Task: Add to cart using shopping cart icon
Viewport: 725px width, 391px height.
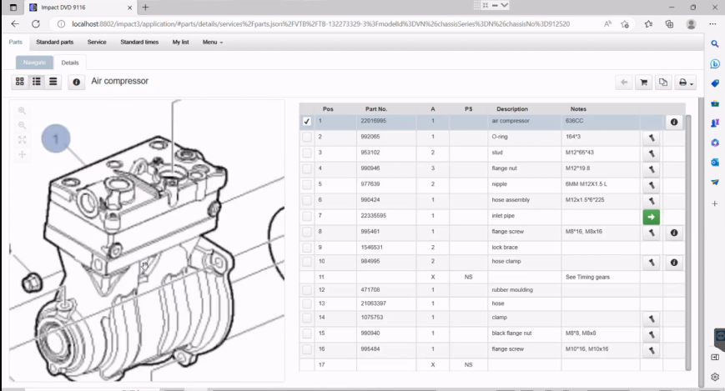Action: 643,83
